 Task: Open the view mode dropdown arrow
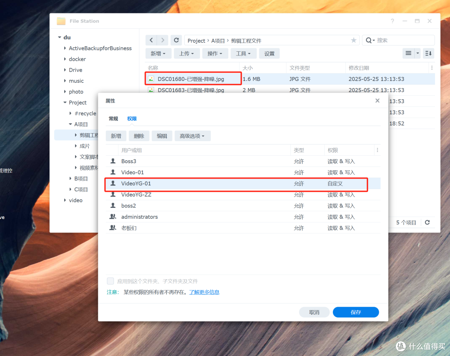coord(417,53)
